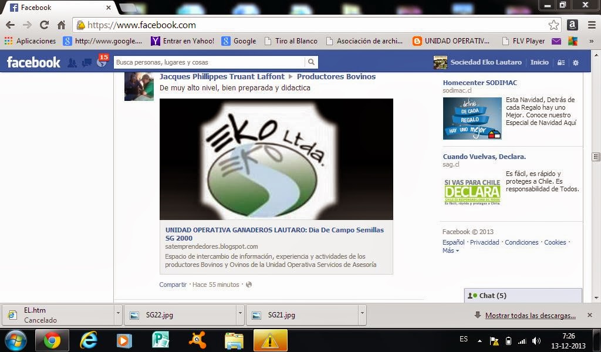Click the Facebook search input field
The image size is (601, 352).
(x=210, y=62)
